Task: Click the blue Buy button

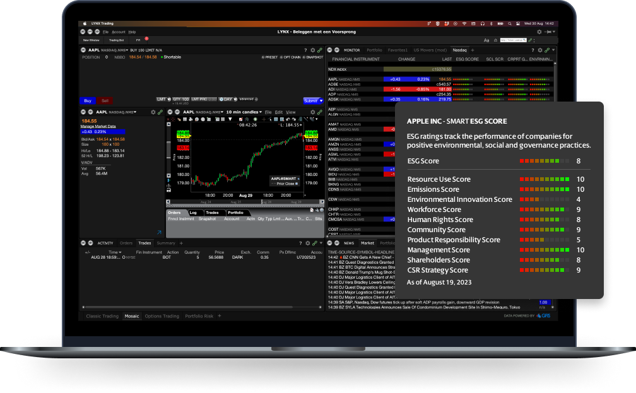Action: coord(88,100)
